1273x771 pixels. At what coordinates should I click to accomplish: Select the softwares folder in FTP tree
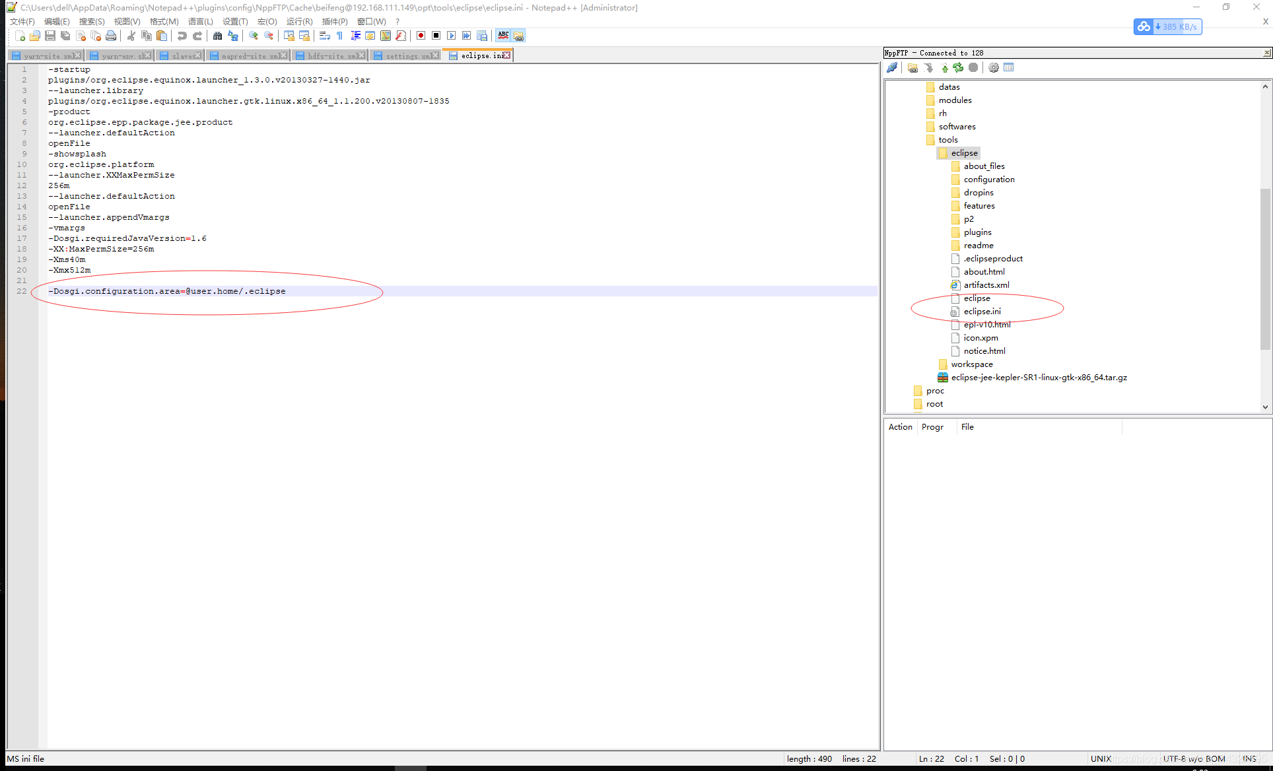(x=957, y=127)
